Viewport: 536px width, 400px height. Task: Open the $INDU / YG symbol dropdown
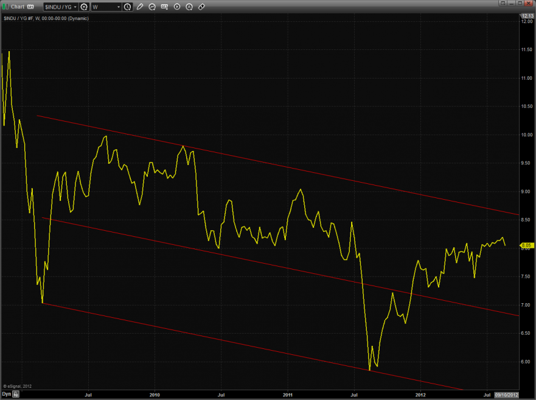click(61, 7)
